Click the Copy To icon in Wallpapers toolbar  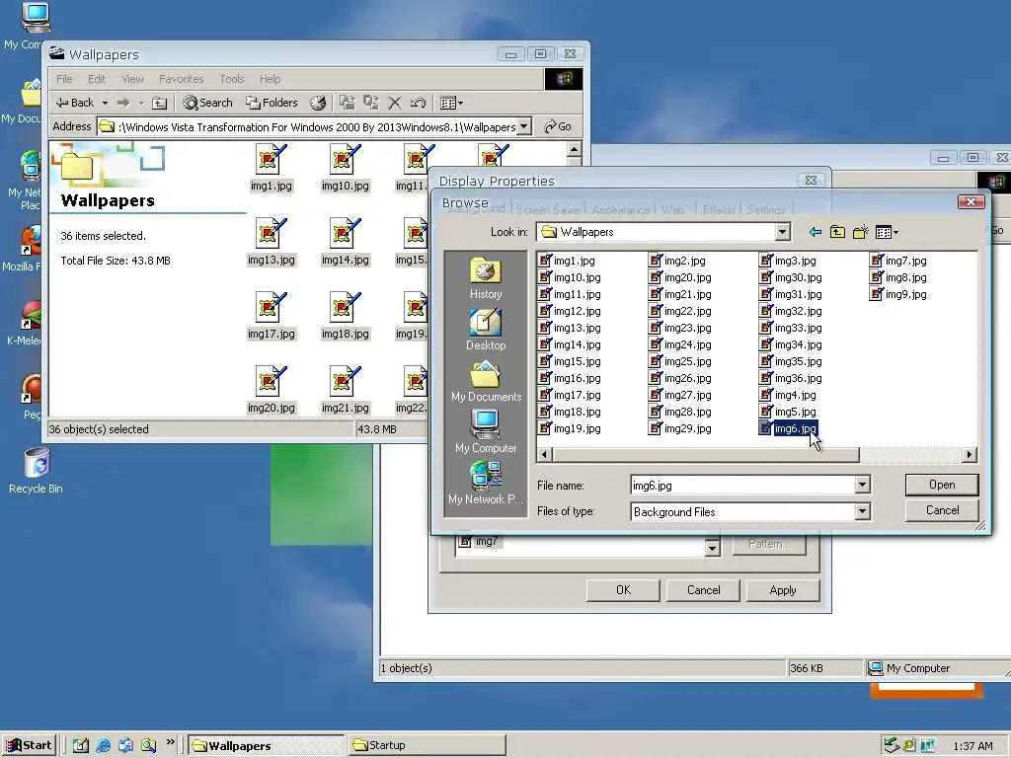371,103
